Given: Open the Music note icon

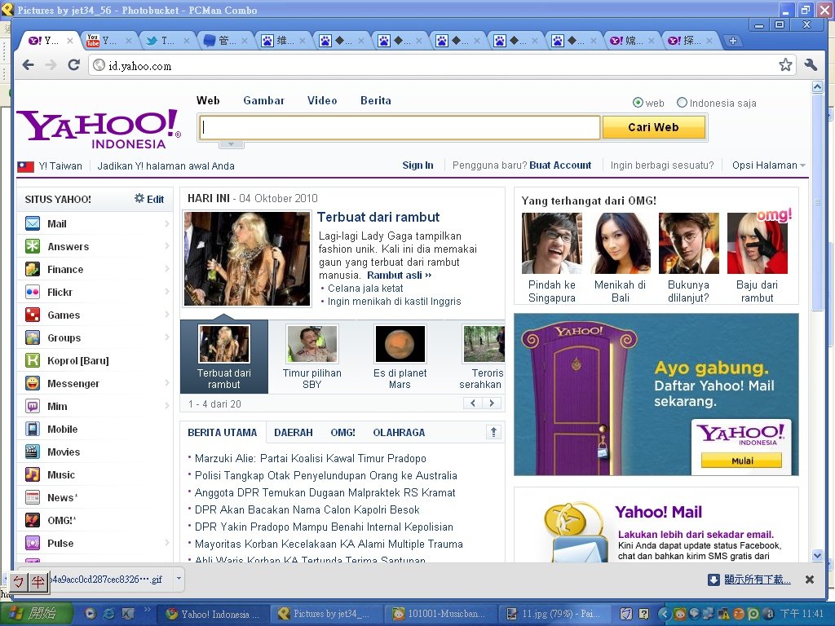Looking at the screenshot, I should pyautogui.click(x=33, y=475).
